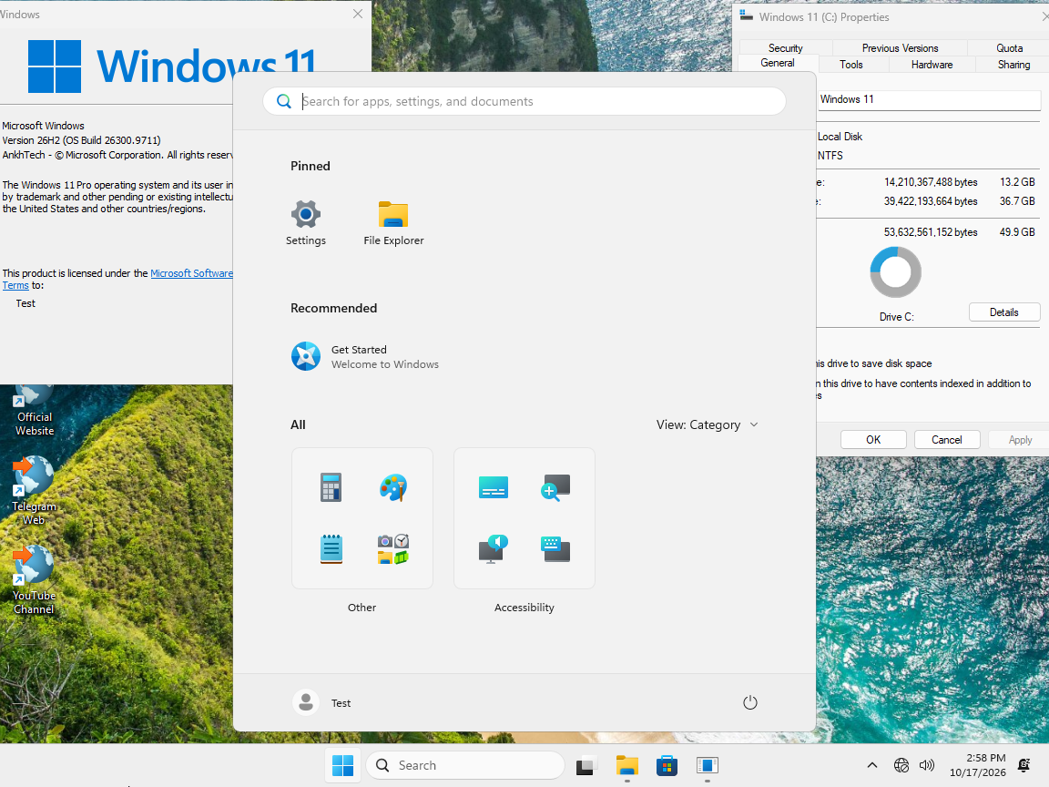Click Details button for Drive C
Viewport: 1049px width, 787px height.
coord(1003,312)
